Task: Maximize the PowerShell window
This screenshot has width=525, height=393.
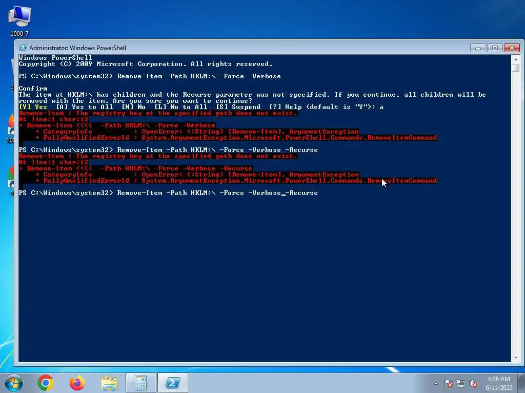Action: [x=495, y=48]
